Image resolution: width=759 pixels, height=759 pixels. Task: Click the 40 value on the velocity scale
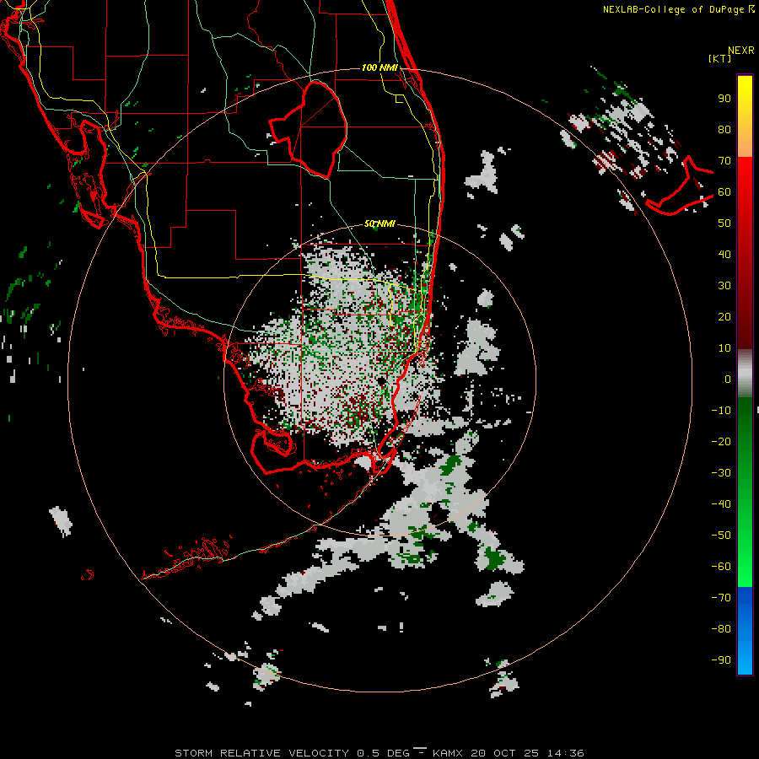click(x=724, y=254)
